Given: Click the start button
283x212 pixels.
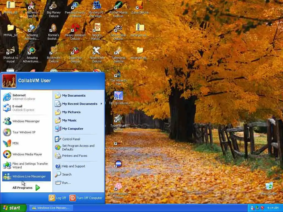Looking at the screenshot, I should [13, 208].
